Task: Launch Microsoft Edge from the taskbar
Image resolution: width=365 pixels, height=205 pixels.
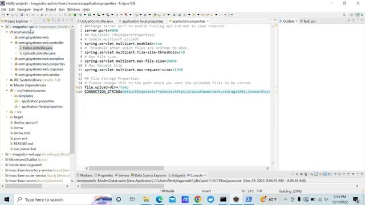Action: (x=159, y=199)
